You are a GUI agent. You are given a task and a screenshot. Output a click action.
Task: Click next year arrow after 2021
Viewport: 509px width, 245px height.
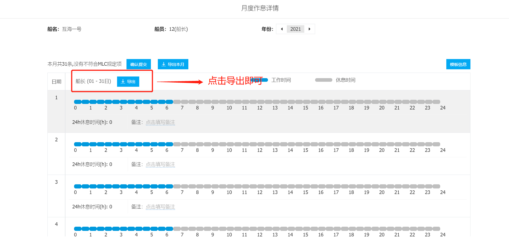309,29
